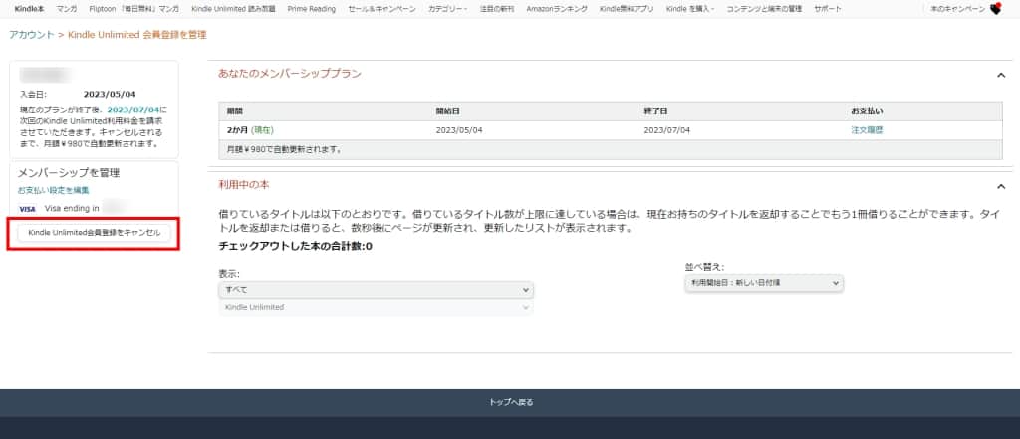Click 月額￥980で自動更新されます table note

[x=284, y=149]
